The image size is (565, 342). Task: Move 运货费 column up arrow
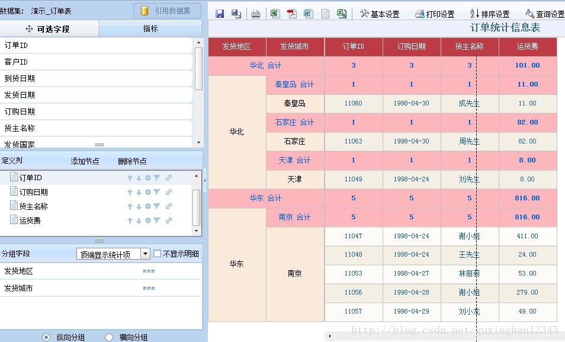(130, 220)
